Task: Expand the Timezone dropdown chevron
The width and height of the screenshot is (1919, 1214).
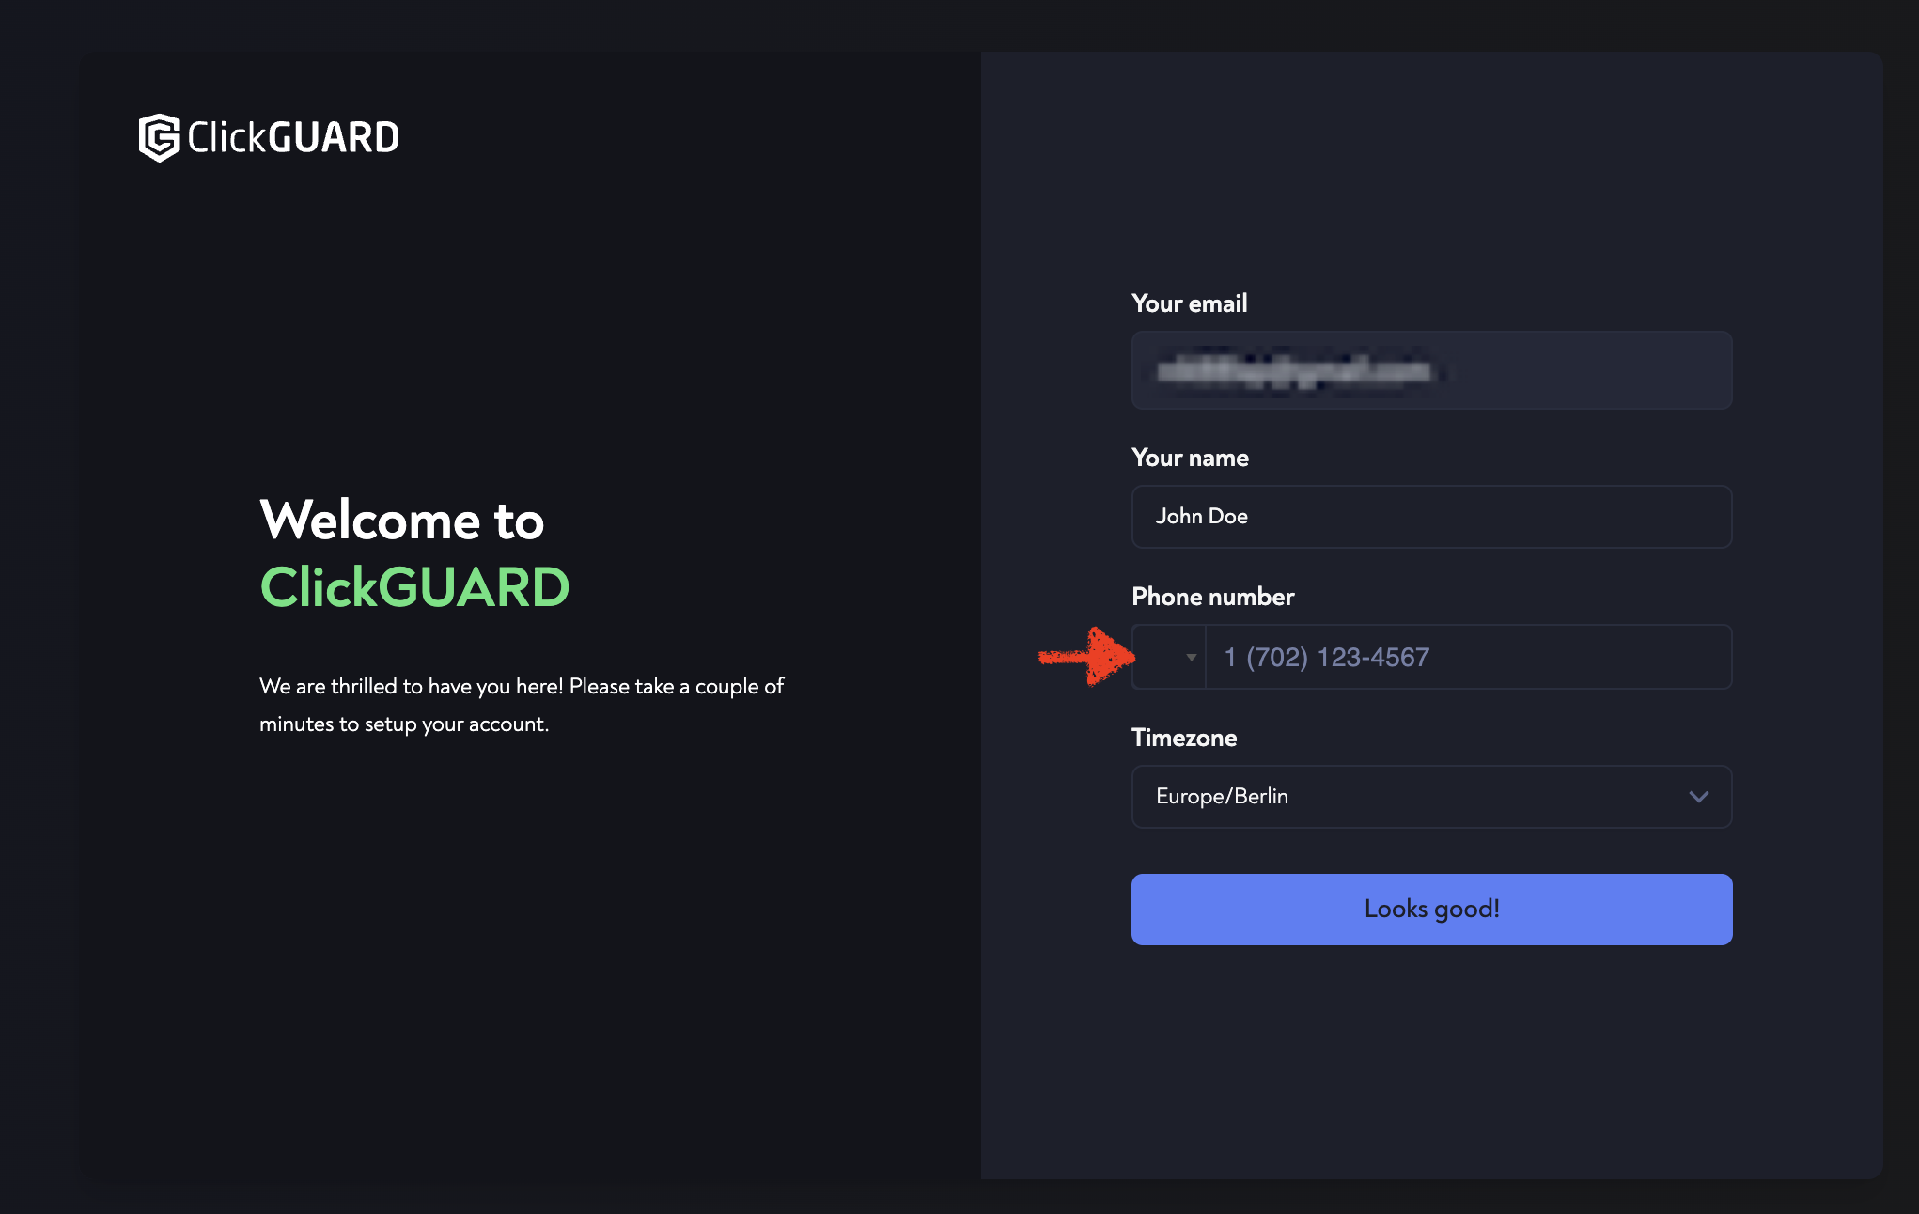Action: [1698, 797]
